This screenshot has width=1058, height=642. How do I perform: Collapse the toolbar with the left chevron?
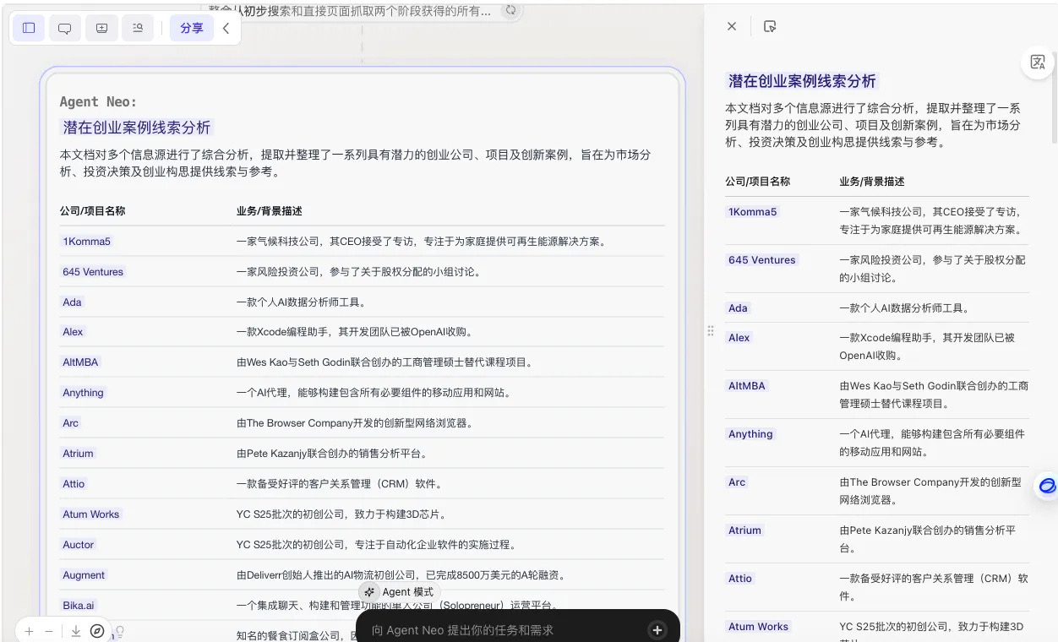click(226, 28)
